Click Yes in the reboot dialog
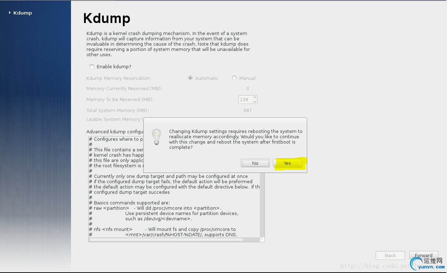 tap(287, 163)
